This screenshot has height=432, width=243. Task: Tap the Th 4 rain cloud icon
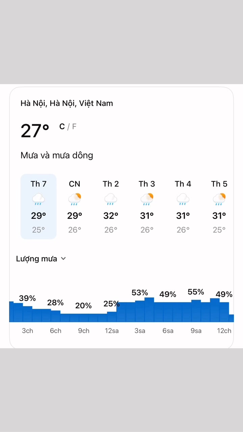point(183,199)
